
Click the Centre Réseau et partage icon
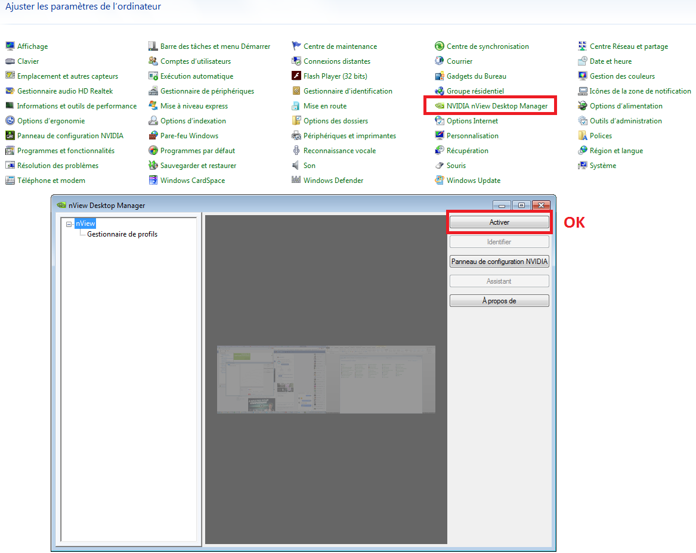(x=582, y=46)
